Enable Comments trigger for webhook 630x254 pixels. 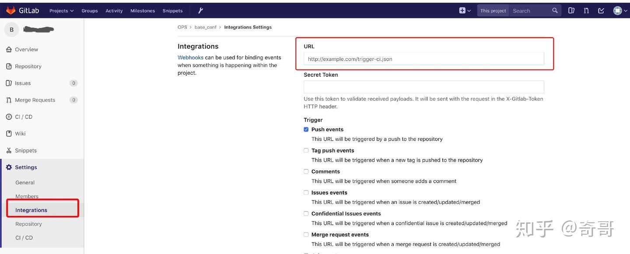pyautogui.click(x=306, y=171)
